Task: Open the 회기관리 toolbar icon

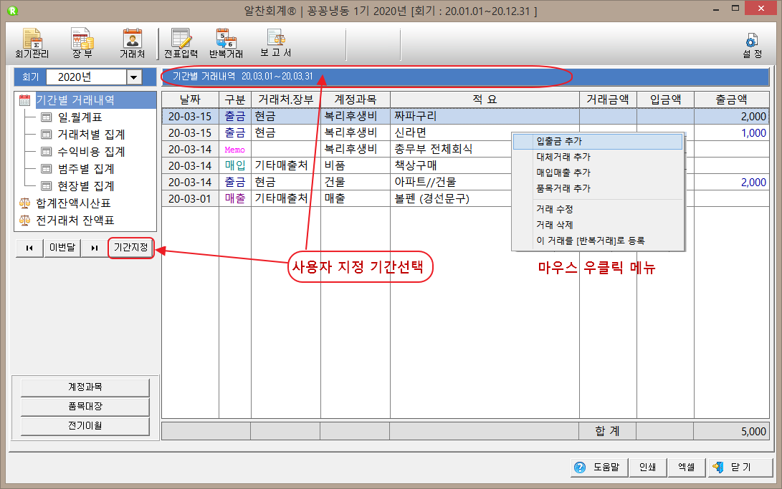Action: (32, 44)
